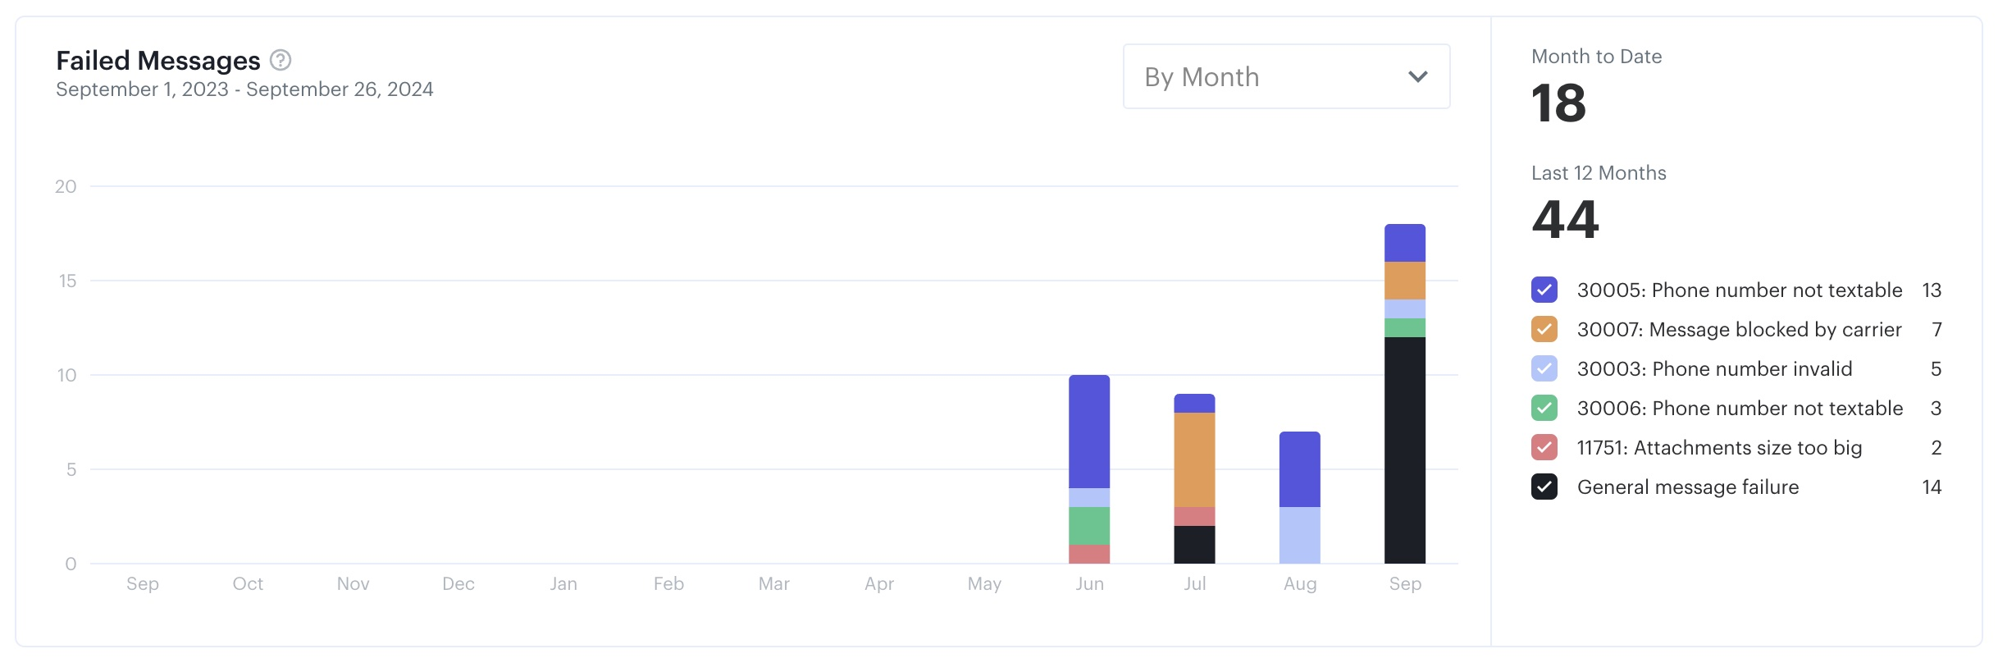Click the chevron arrow in the By Month selector
The width and height of the screenshot is (1998, 658).
[x=1417, y=76]
